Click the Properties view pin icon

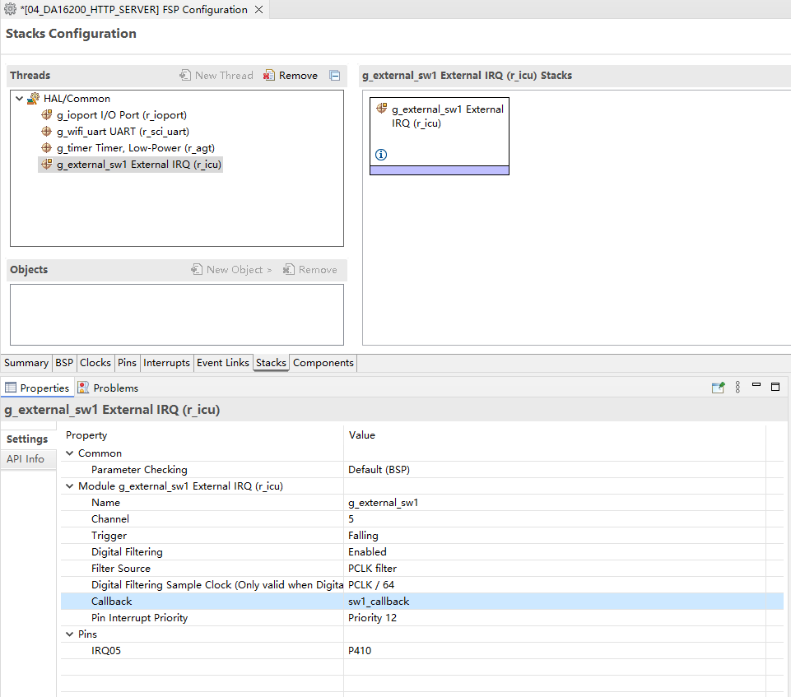pyautogui.click(x=718, y=387)
